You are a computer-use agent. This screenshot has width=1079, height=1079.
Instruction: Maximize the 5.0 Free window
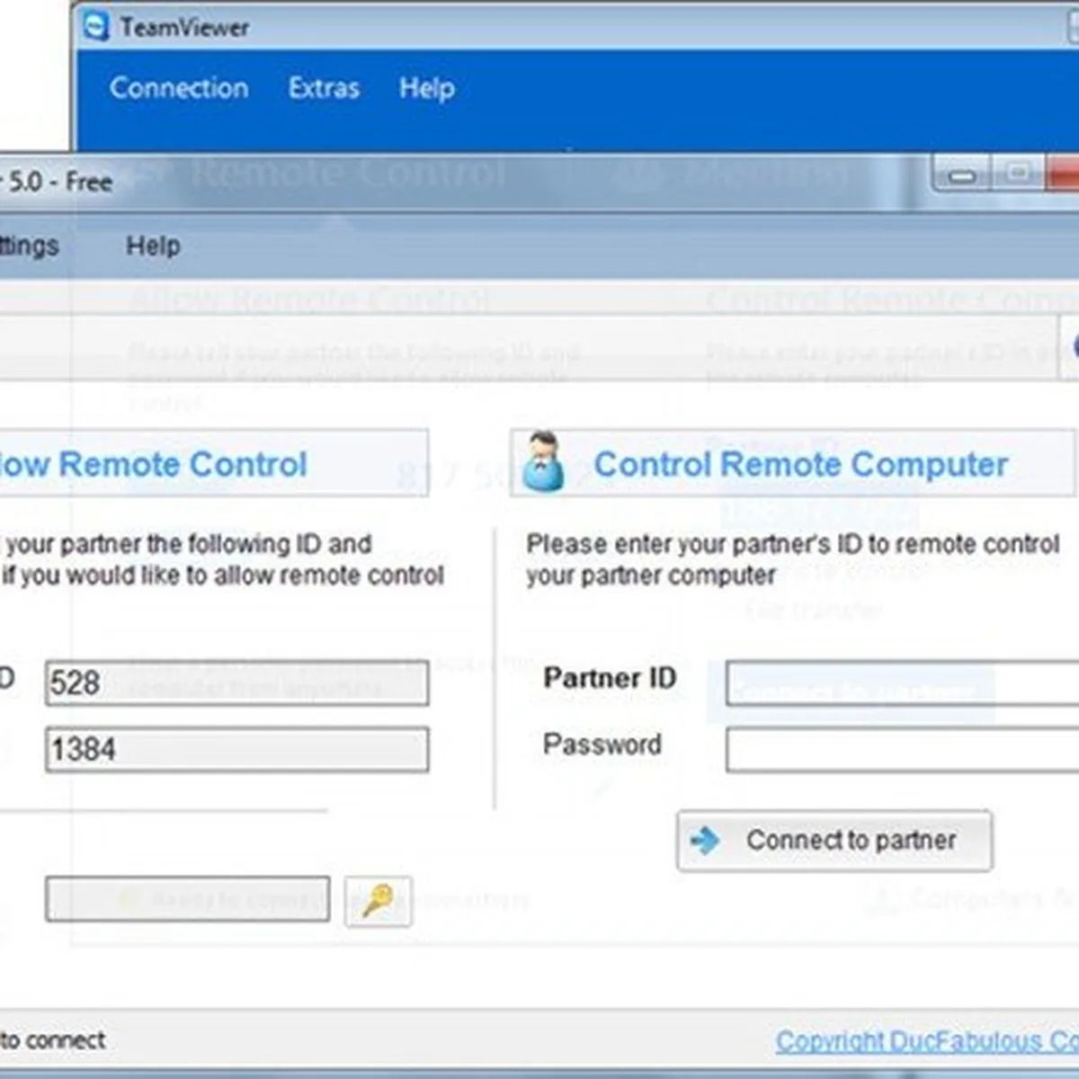(x=1018, y=174)
